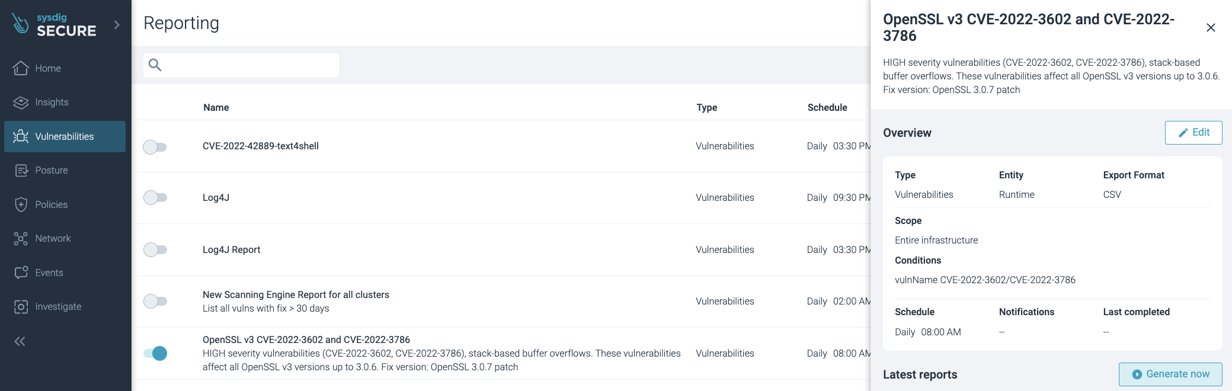Enable the Log4J Report schedule toggle
Image resolution: width=1232 pixels, height=391 pixels.
click(x=155, y=250)
